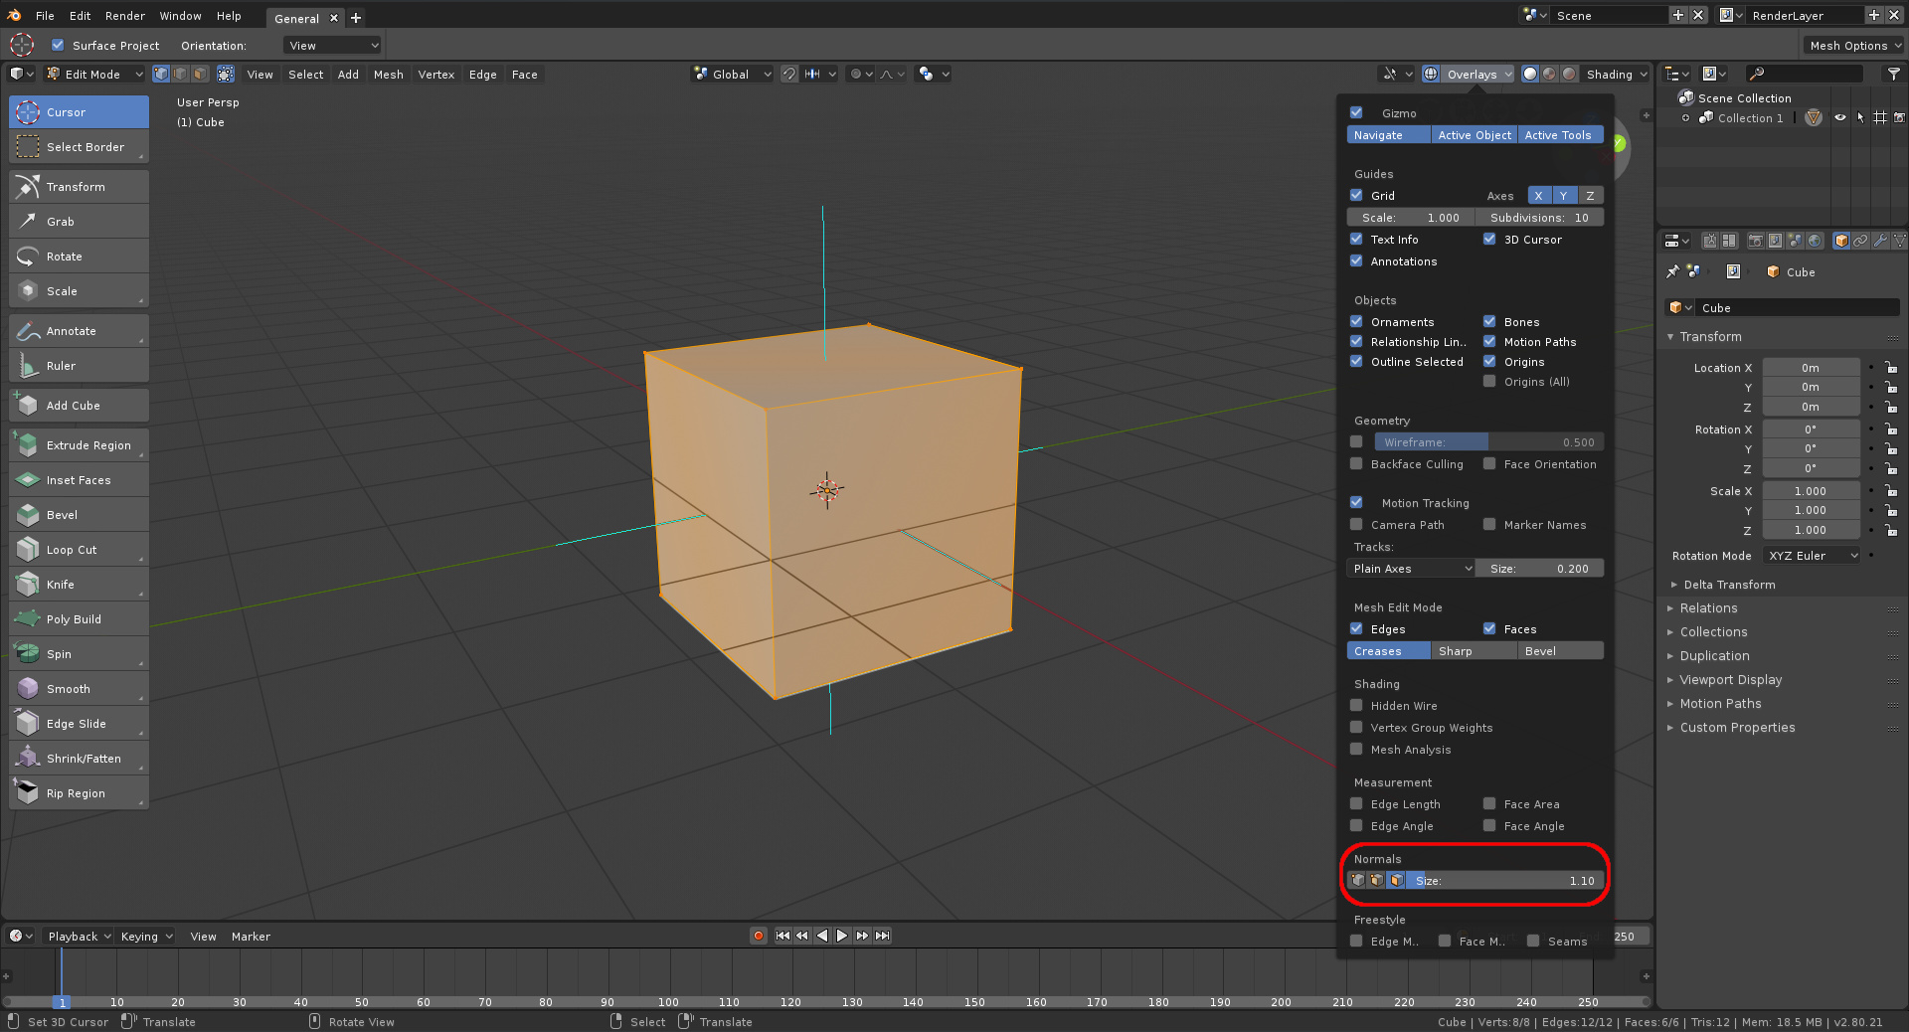Screen dimensions: 1909x1032
Task: Click the Location X input field
Action: point(1810,368)
